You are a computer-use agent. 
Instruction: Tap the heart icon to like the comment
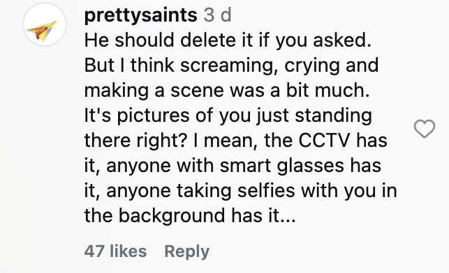point(425,129)
